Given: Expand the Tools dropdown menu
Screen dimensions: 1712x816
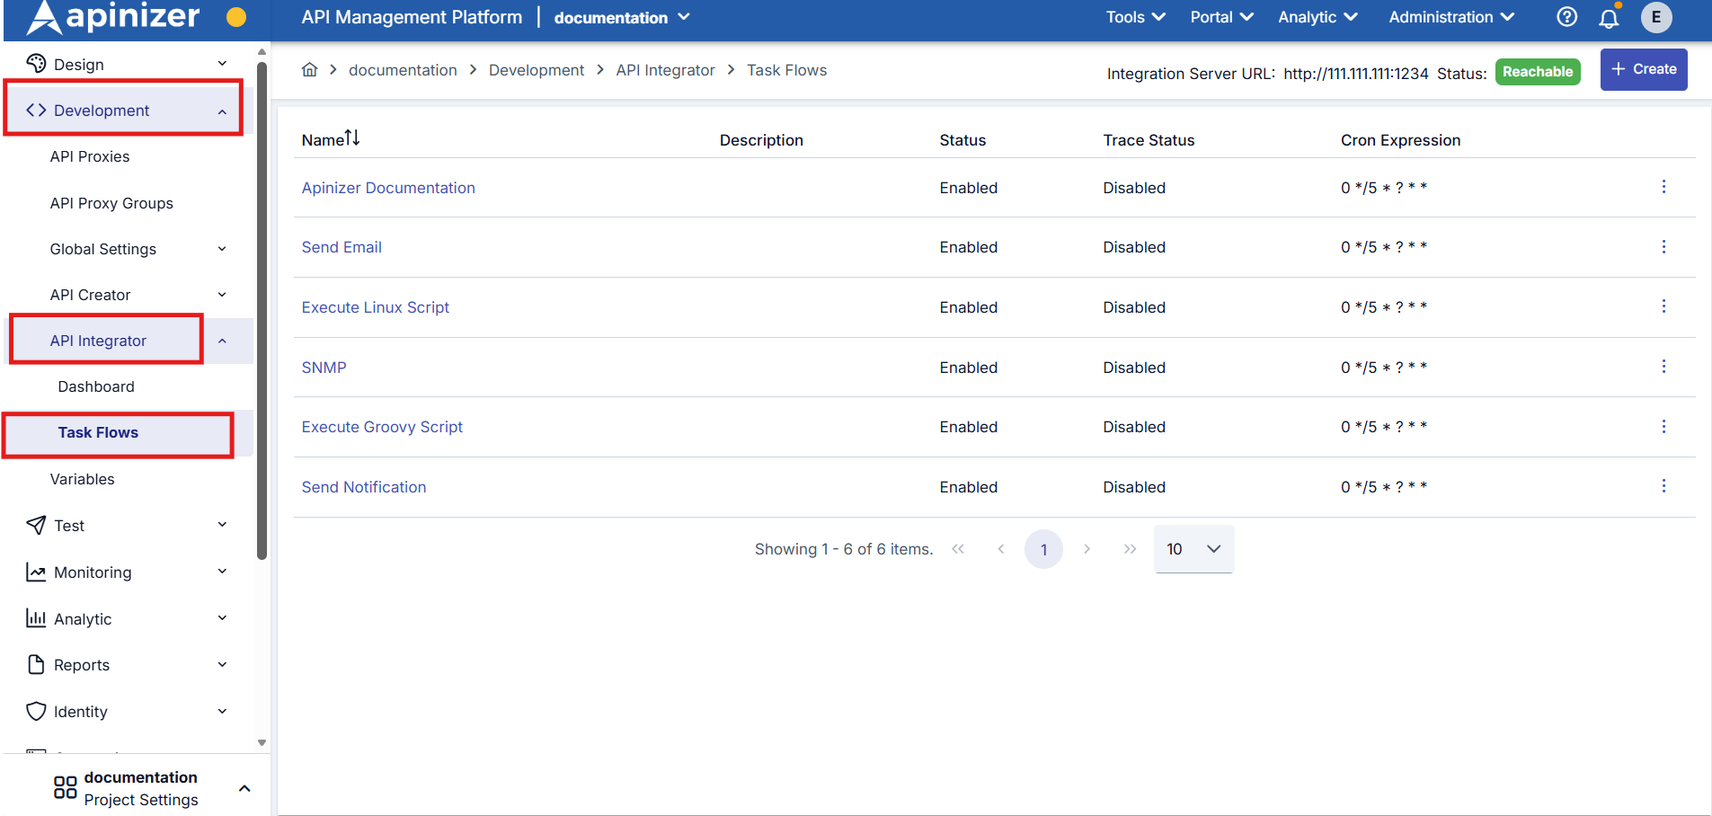Looking at the screenshot, I should pyautogui.click(x=1134, y=17).
